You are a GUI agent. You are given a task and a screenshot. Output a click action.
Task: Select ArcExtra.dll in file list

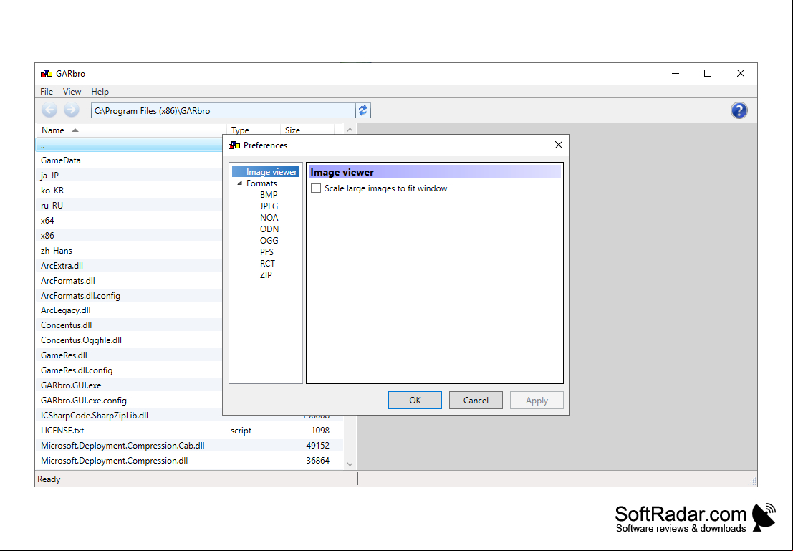coord(129,266)
